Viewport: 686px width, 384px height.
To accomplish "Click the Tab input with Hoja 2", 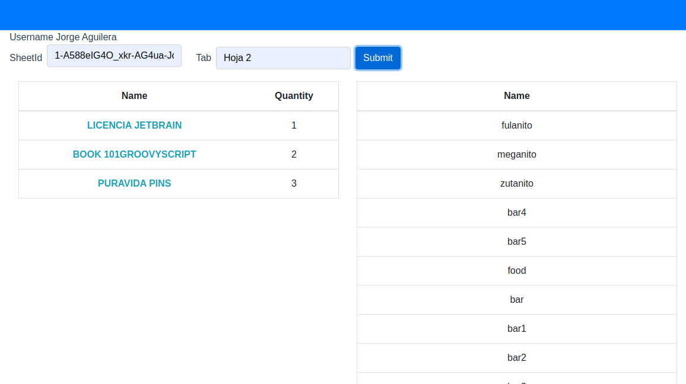I will [x=283, y=58].
